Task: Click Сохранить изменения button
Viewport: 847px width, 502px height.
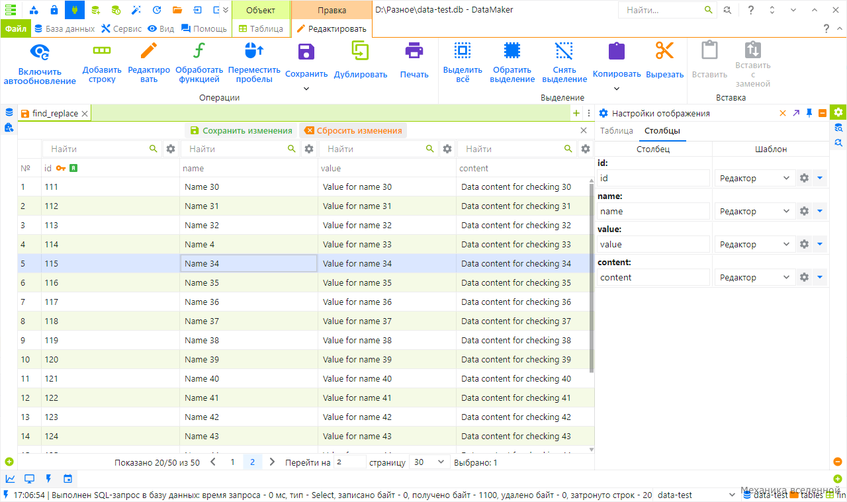Action: (242, 130)
